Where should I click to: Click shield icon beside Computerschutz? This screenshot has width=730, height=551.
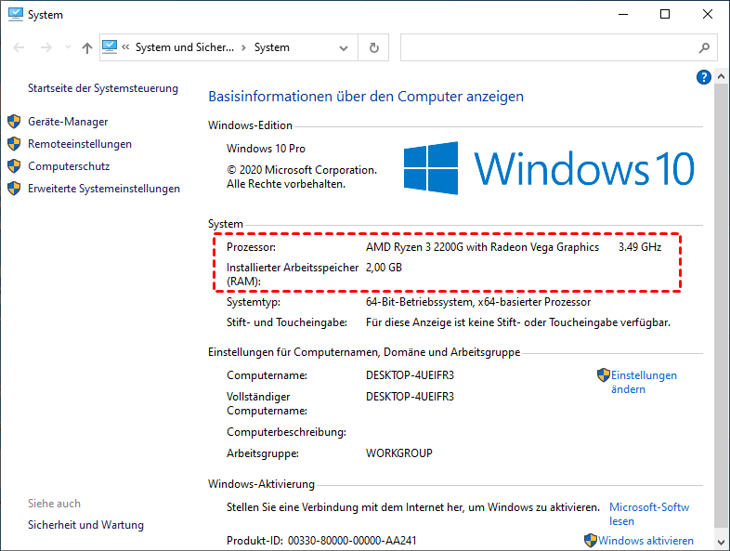point(14,165)
